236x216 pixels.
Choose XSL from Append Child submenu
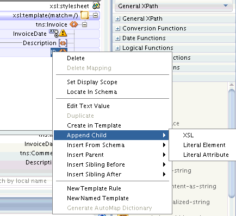[188, 135]
